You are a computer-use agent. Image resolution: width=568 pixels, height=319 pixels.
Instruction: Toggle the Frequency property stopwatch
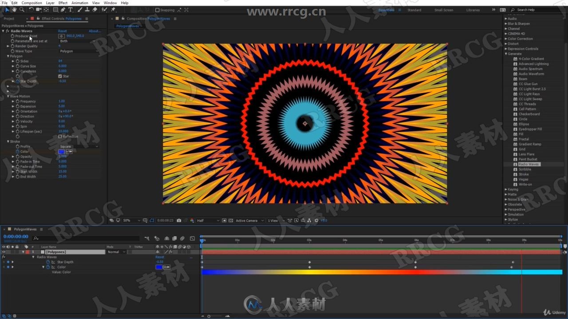tap(18, 101)
